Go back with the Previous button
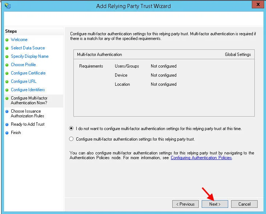The width and height of the screenshot is (266, 214). [x=185, y=204]
